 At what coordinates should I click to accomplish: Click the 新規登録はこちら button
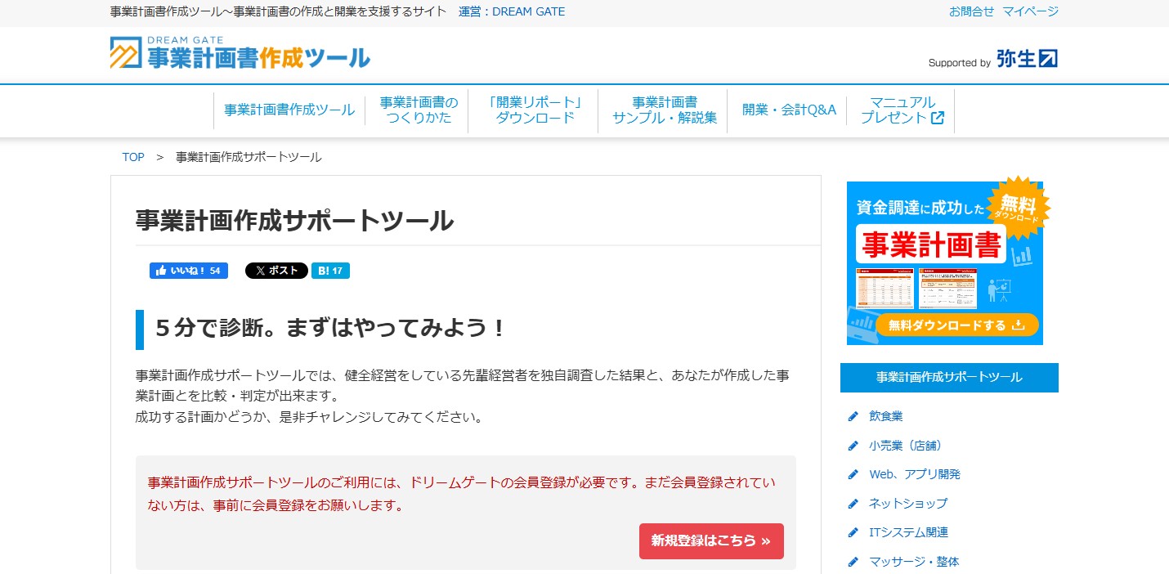(x=710, y=541)
